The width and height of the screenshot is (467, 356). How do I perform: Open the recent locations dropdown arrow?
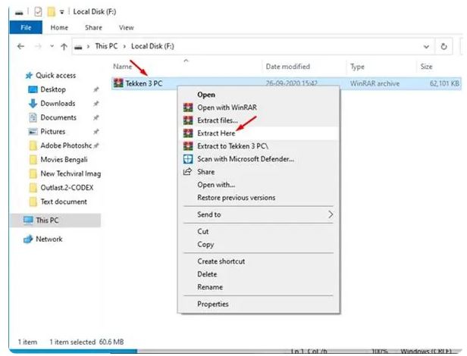click(x=52, y=46)
